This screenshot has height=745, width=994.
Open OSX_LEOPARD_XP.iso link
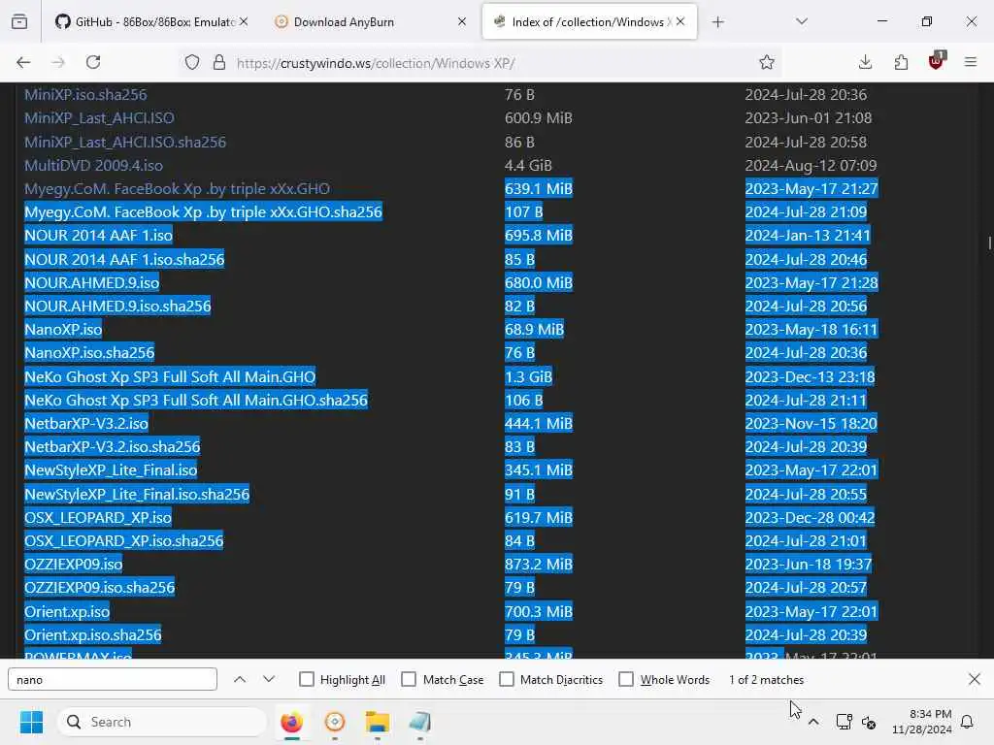tap(98, 518)
